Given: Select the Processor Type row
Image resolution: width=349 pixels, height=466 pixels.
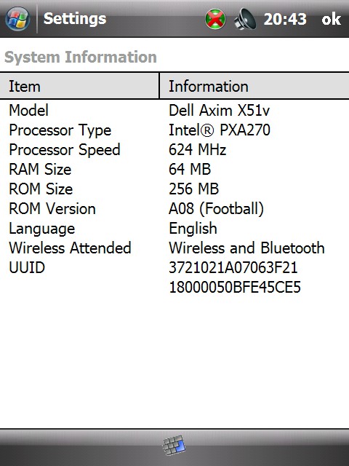Looking at the screenshot, I should [x=174, y=130].
